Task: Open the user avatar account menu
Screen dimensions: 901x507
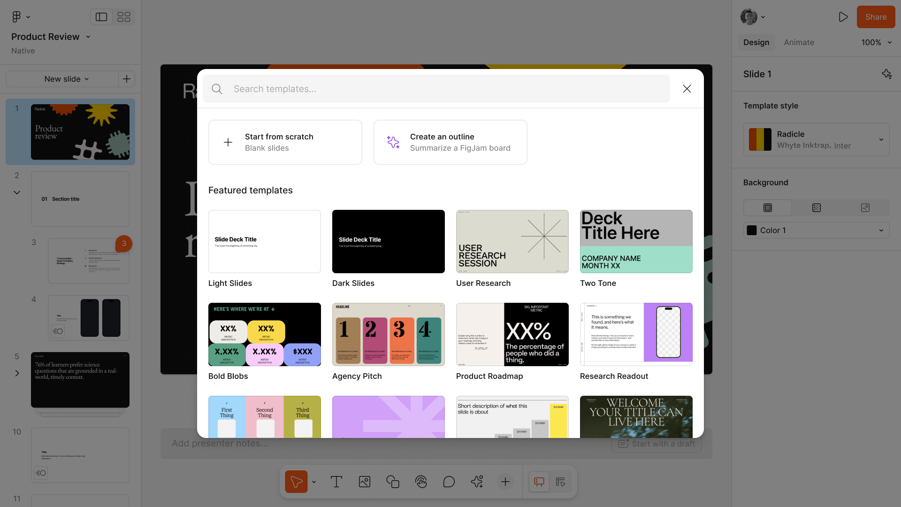Action: click(x=753, y=17)
